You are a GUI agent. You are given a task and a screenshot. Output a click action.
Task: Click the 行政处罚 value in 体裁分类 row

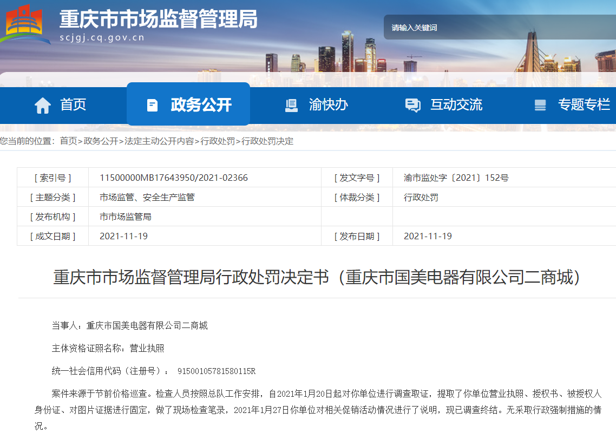pos(421,197)
